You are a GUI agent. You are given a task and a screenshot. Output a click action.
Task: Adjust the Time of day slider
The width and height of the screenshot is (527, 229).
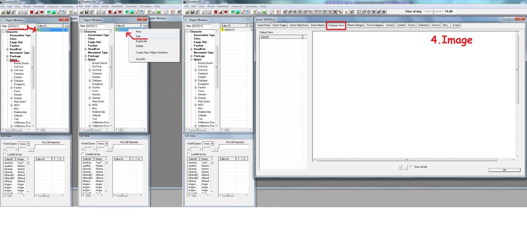coord(433,11)
